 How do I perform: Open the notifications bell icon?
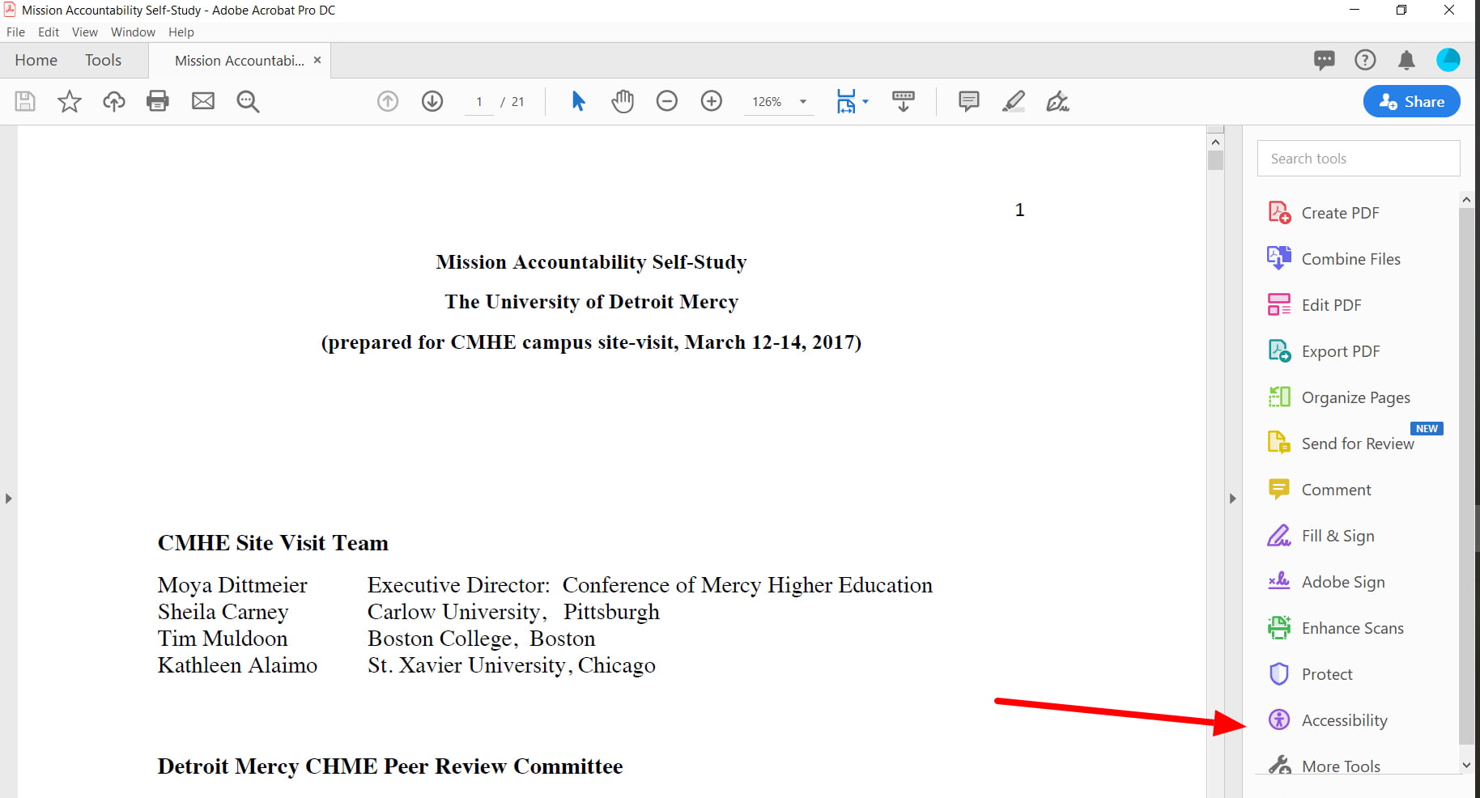[1407, 60]
